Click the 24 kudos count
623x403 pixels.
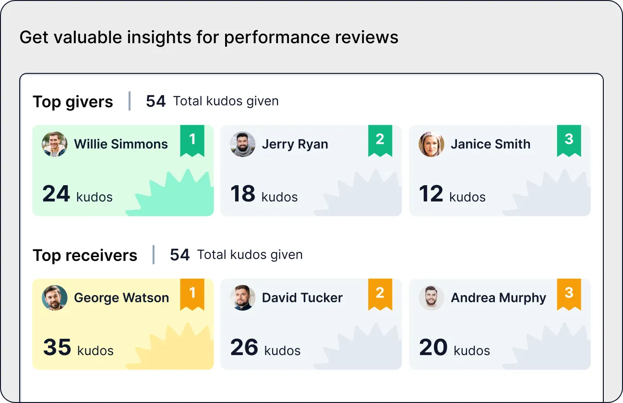tap(77, 194)
